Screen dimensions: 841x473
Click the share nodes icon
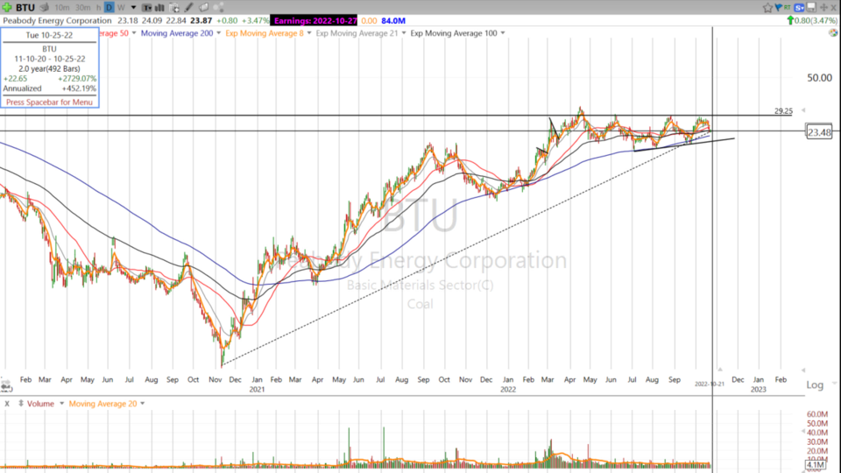click(218, 8)
